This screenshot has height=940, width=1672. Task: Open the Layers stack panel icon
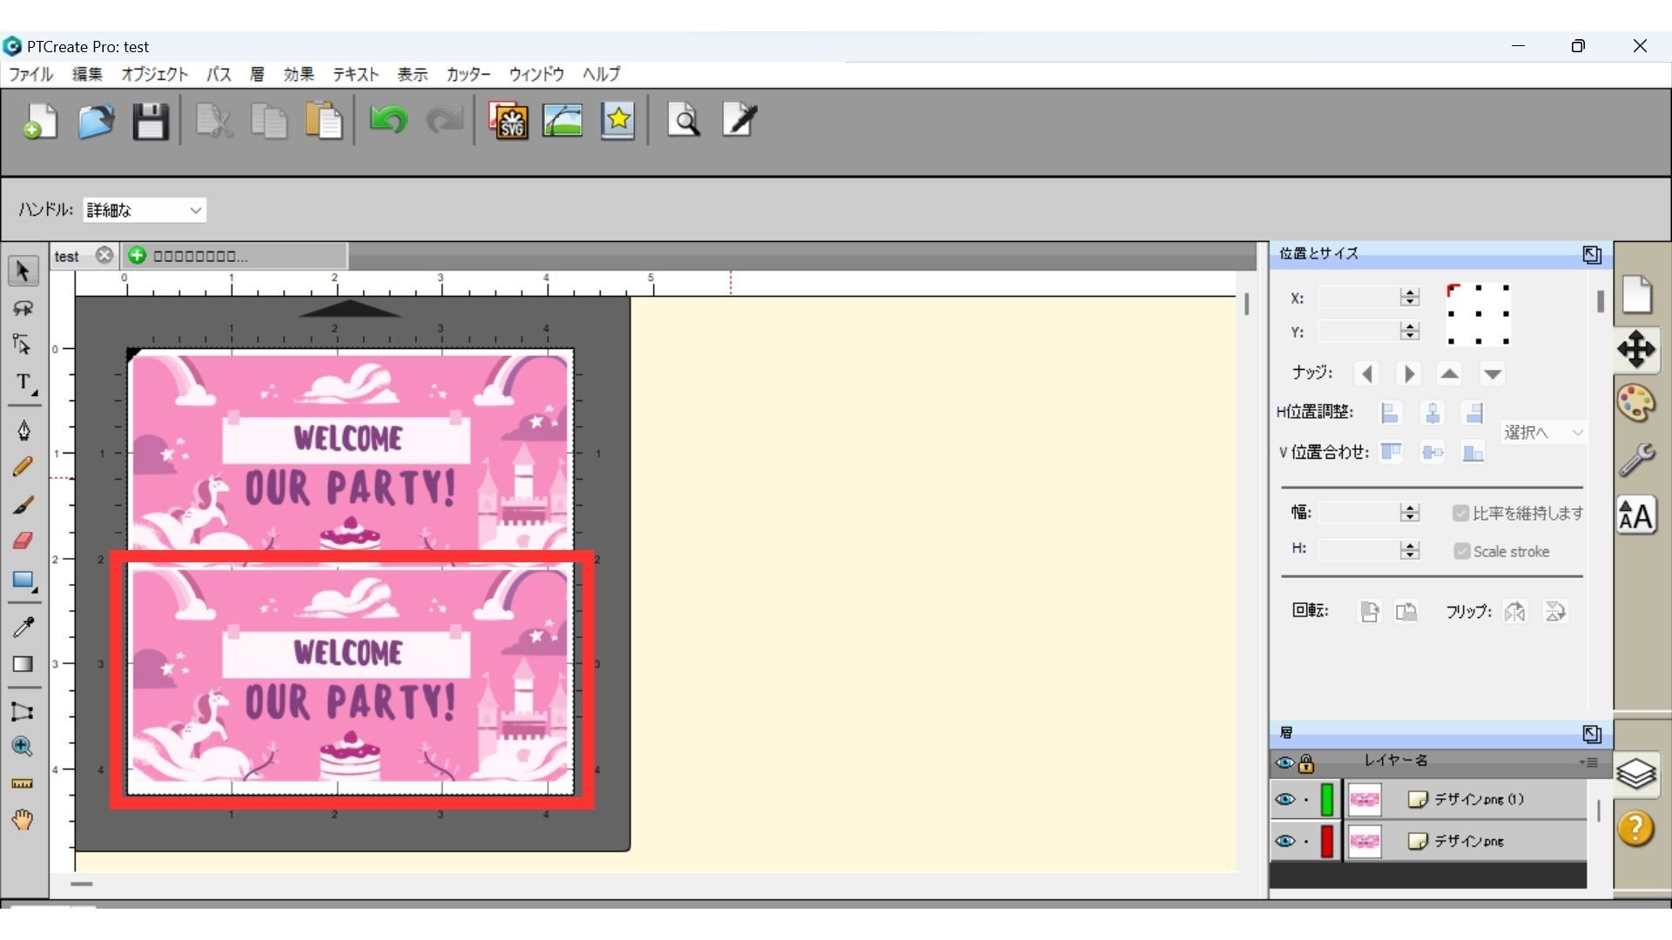1636,773
